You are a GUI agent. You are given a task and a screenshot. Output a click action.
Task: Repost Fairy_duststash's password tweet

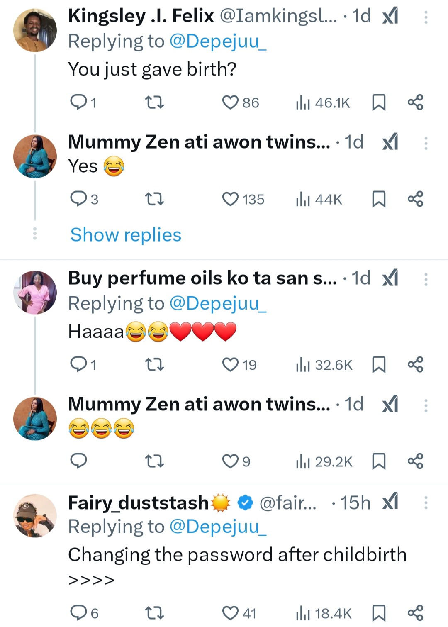pos(155,613)
